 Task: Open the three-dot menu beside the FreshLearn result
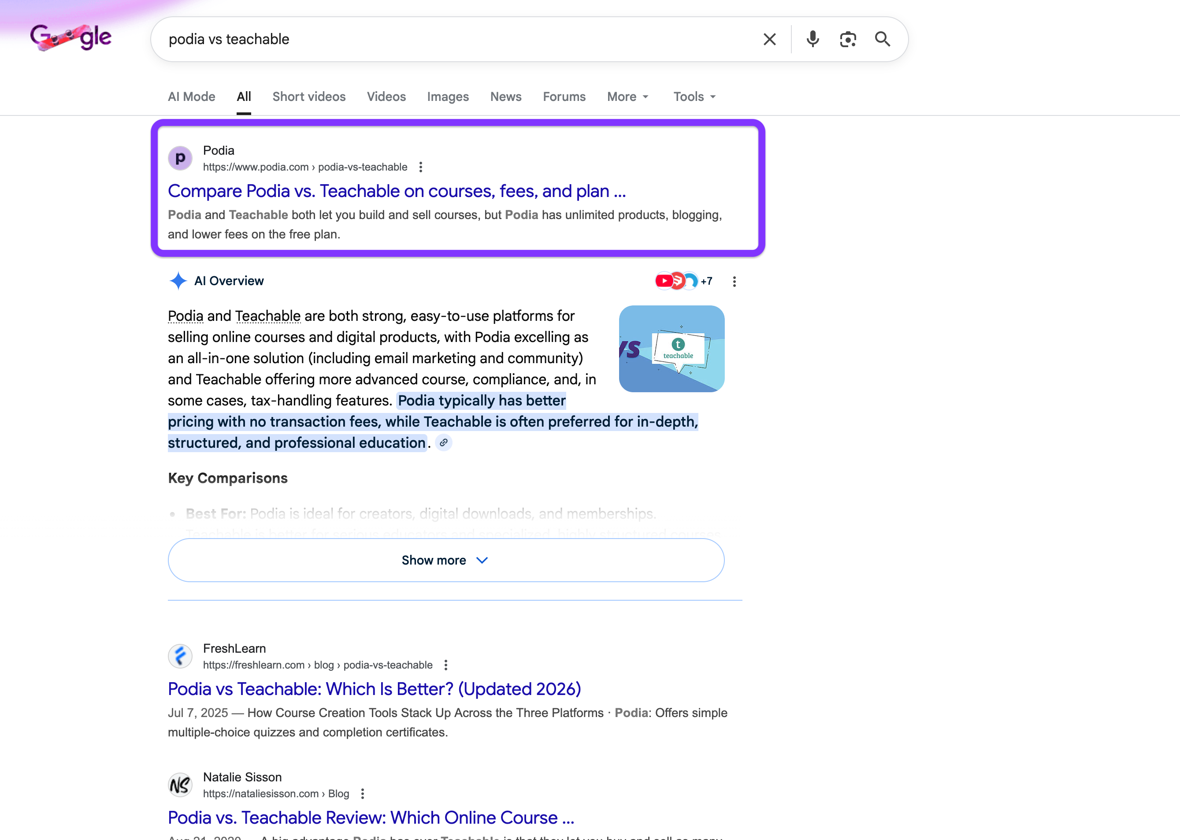[x=446, y=665]
